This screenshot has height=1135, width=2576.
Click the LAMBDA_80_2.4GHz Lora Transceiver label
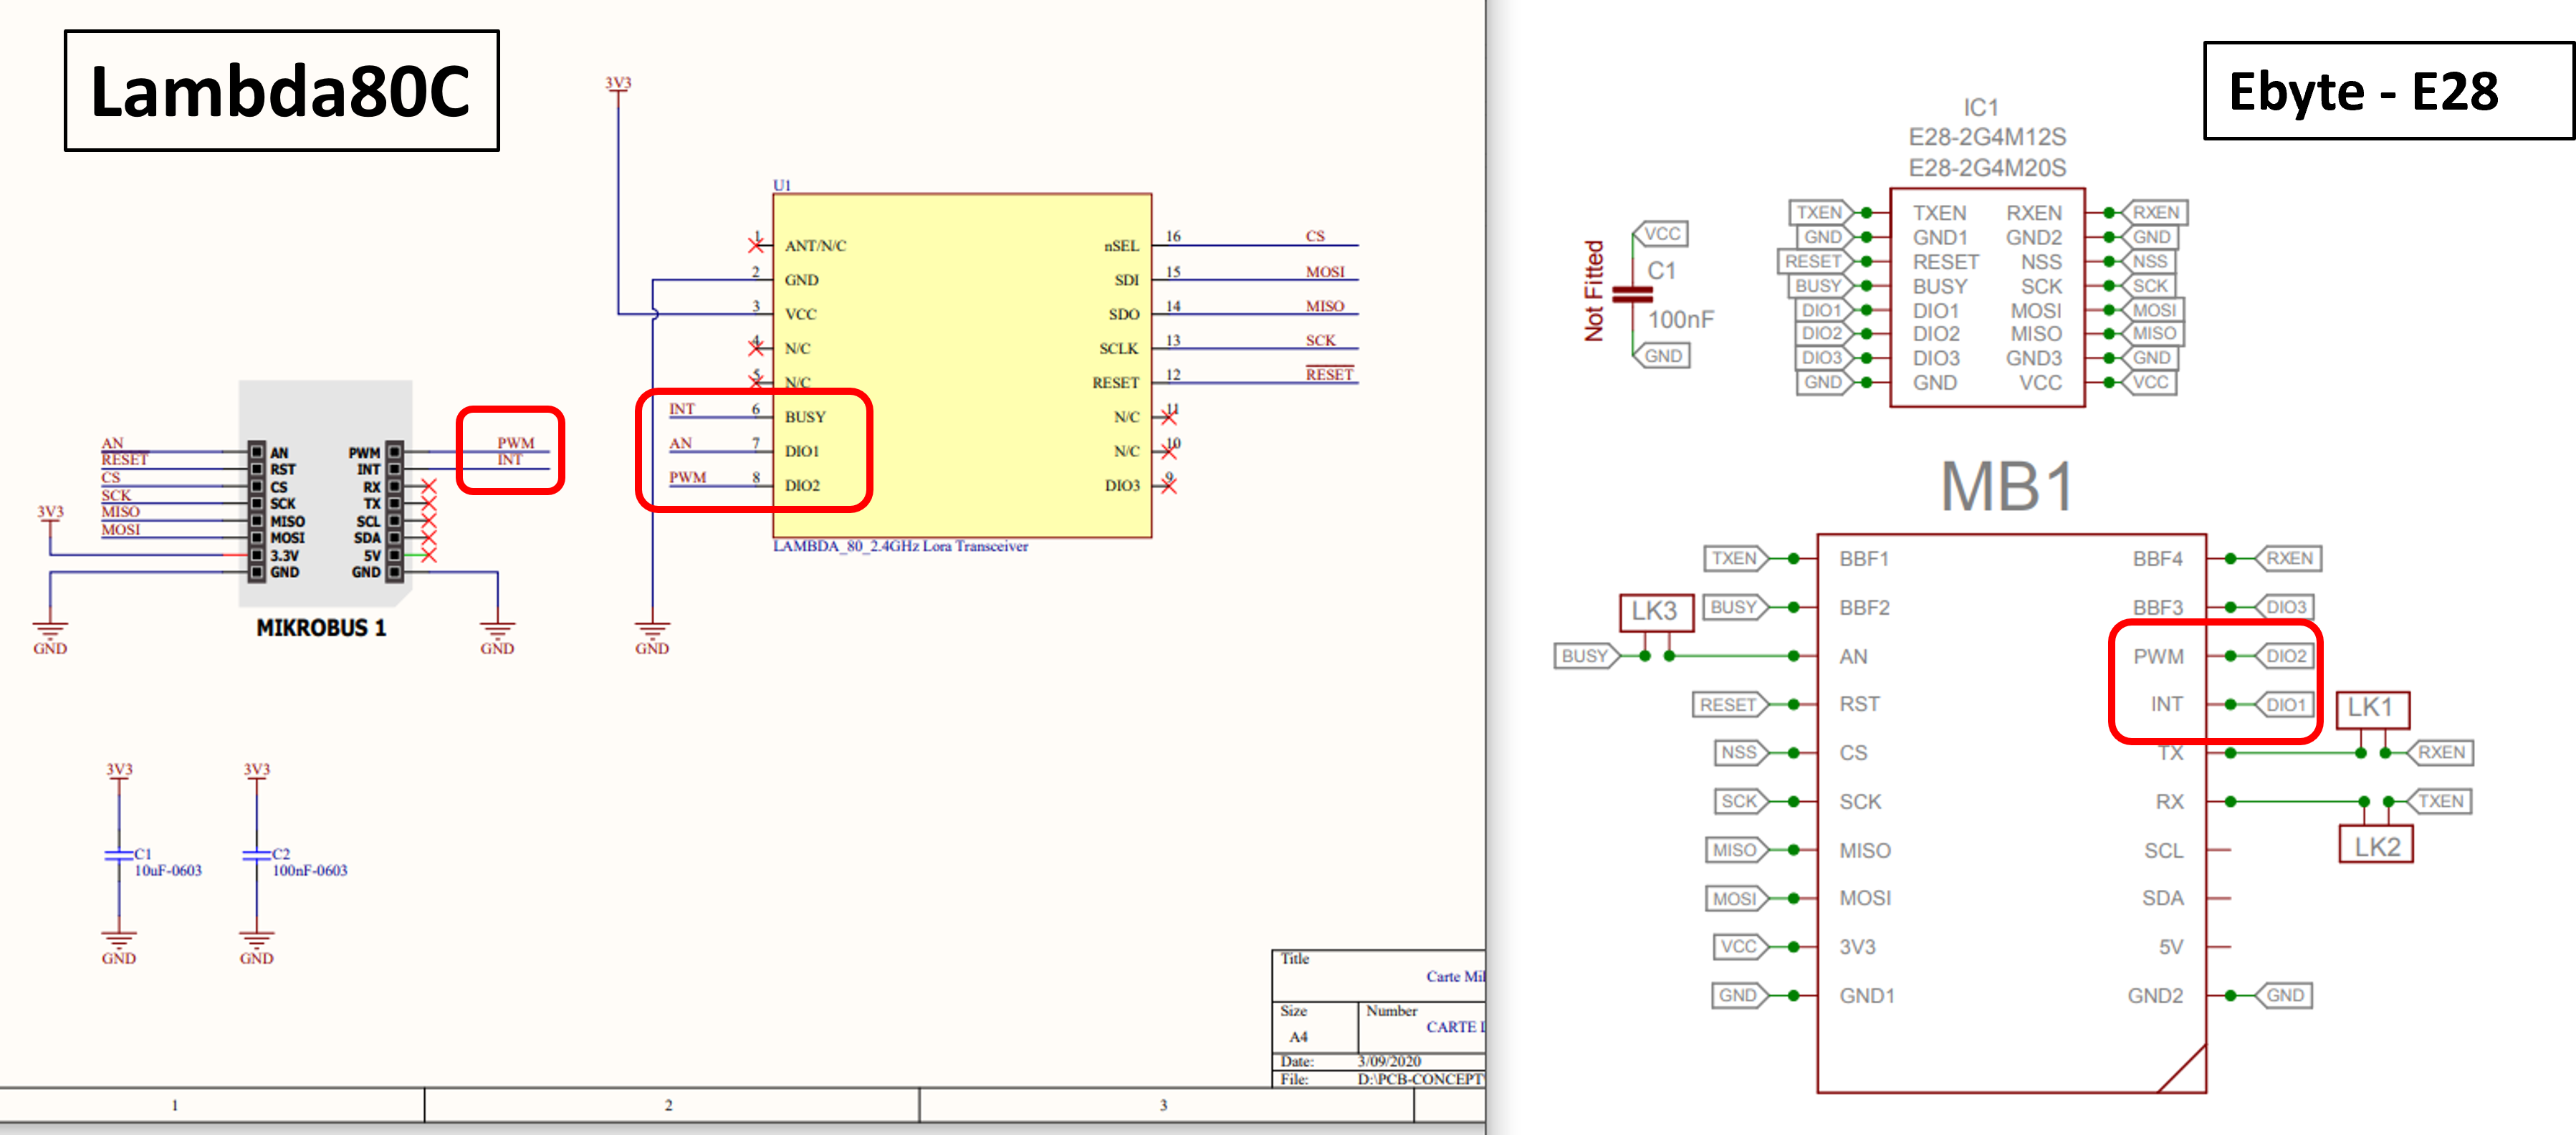pos(900,546)
